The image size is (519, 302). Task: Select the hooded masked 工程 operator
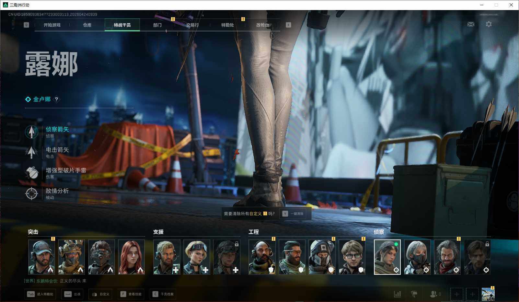click(322, 257)
